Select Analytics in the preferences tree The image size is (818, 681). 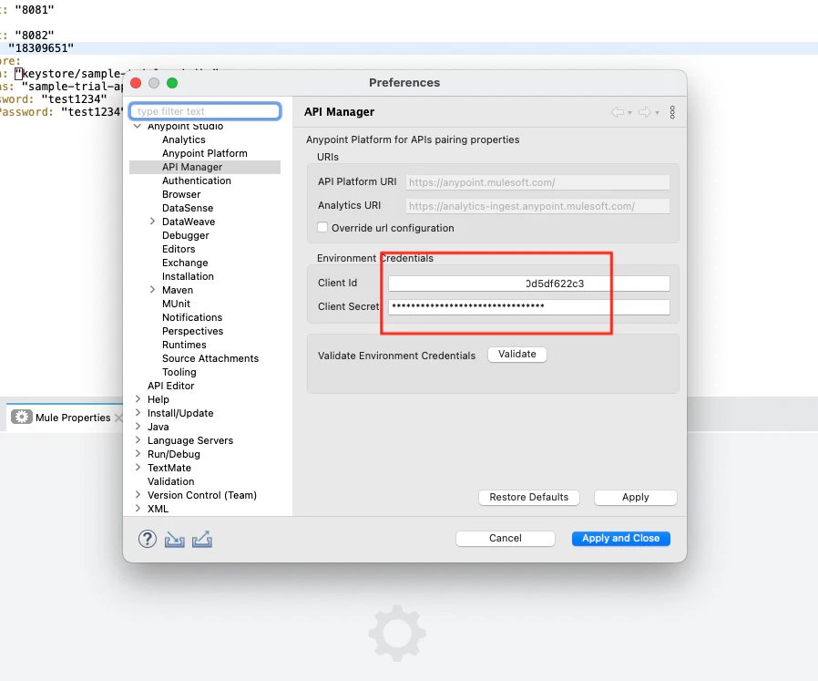[x=184, y=139]
